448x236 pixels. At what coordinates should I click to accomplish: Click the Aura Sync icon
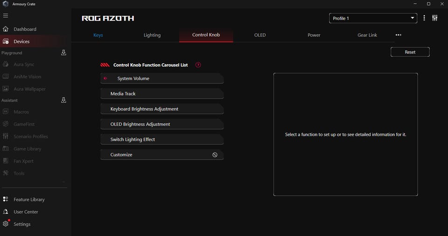[6, 64]
